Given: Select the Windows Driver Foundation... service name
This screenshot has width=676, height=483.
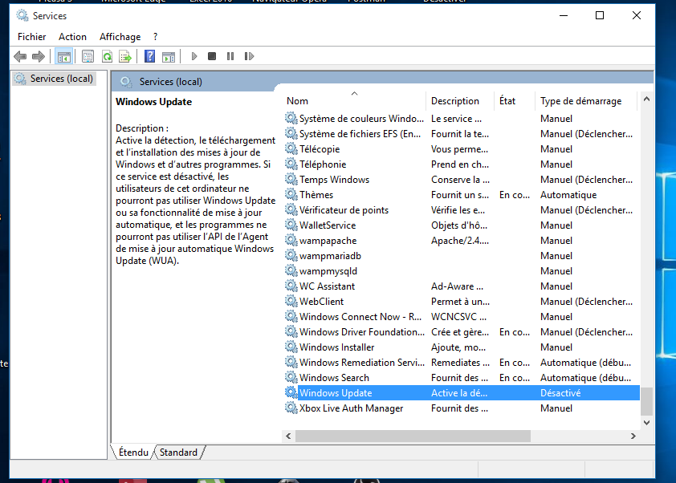Looking at the screenshot, I should (362, 332).
